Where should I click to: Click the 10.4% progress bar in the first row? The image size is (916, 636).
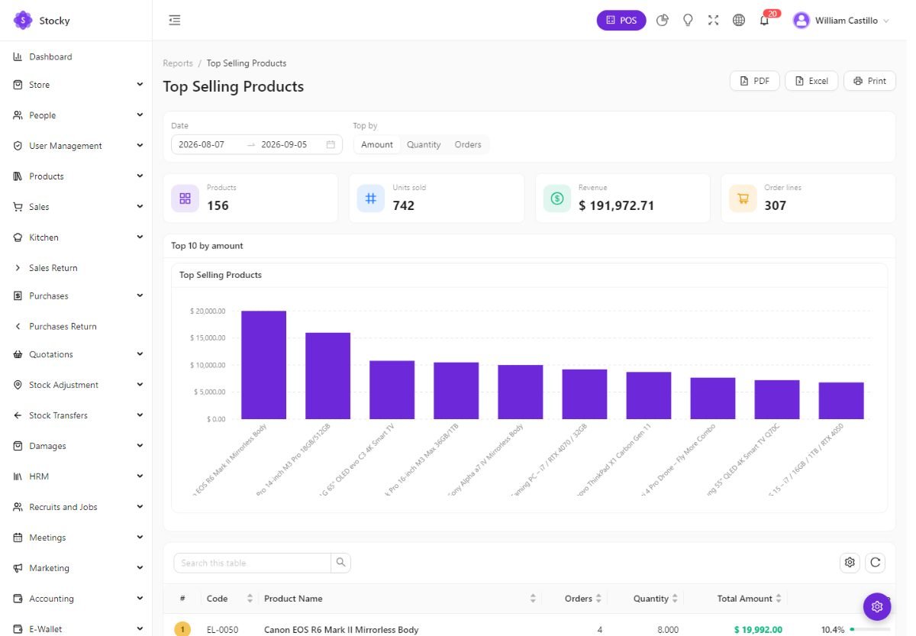tap(869, 630)
